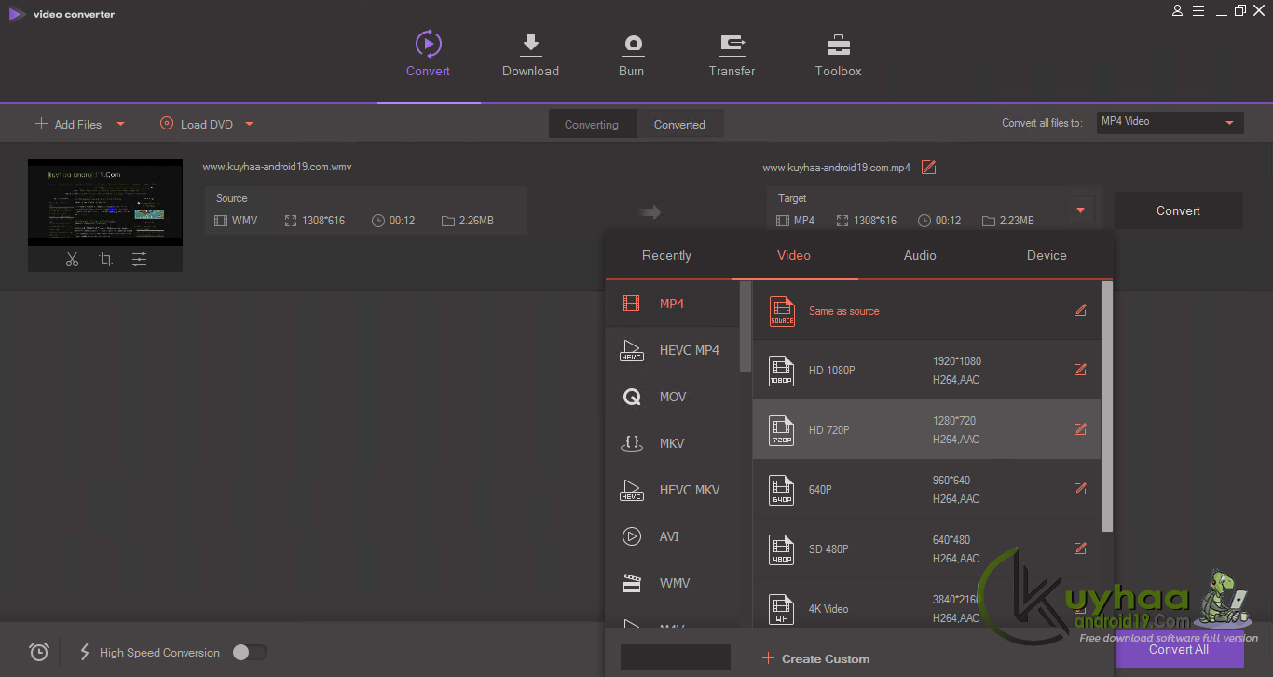
Task: Open the schedule alarm clock icon
Action: pos(39,652)
